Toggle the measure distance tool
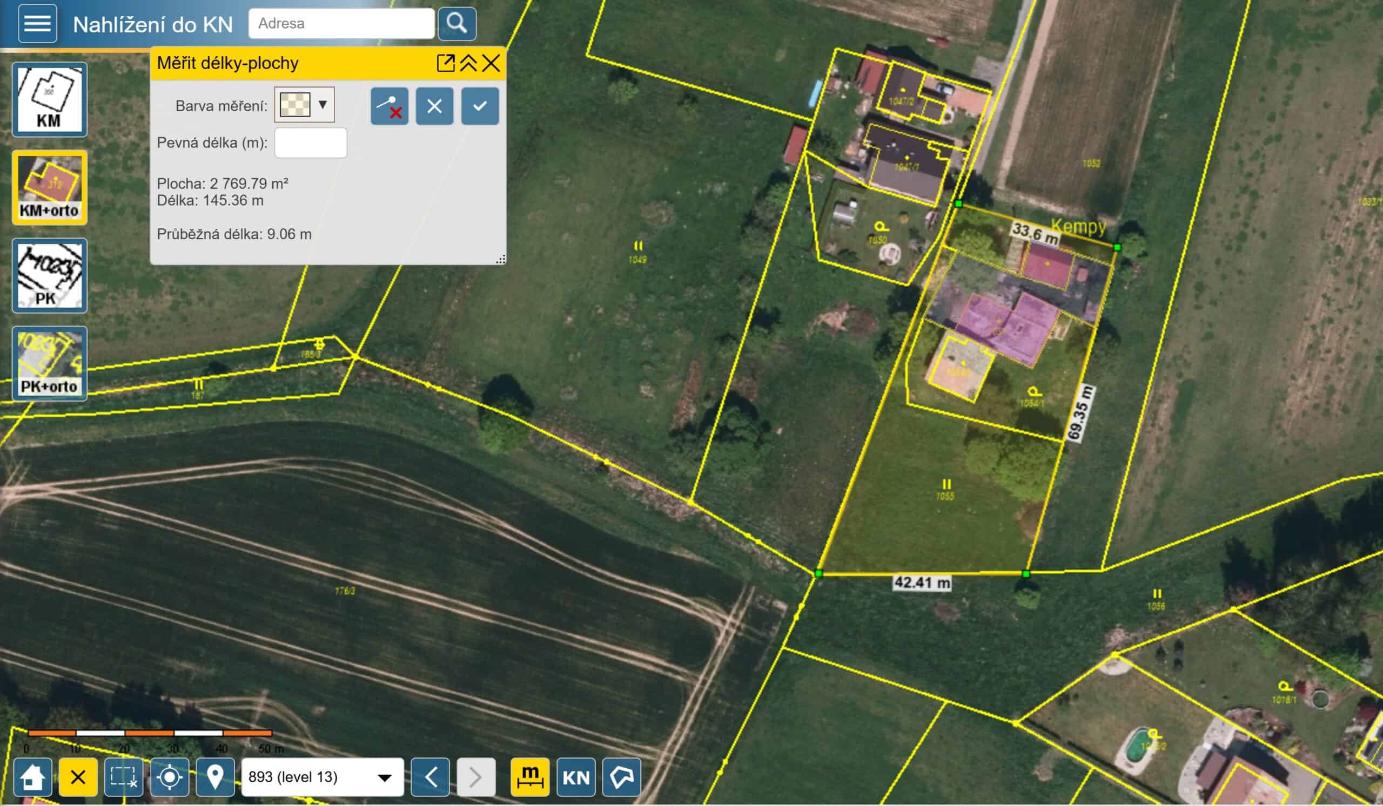Screen dimensions: 1383x806 click(x=529, y=777)
